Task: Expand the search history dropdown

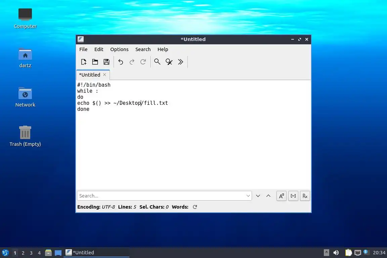Action: click(248, 196)
